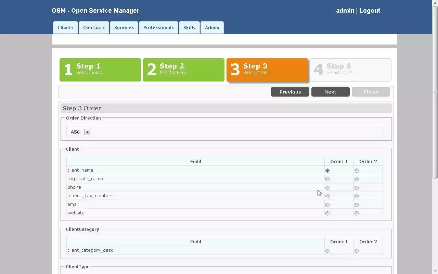Click OSM - Open Service Manager title
This screenshot has height=274, width=438.
(x=95, y=11)
